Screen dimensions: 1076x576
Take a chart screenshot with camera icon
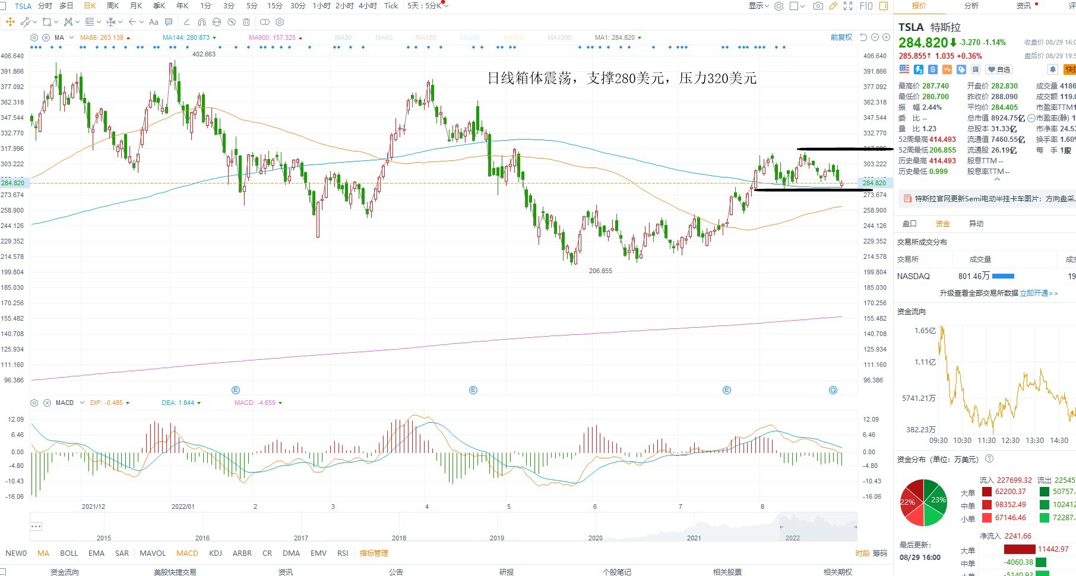818,6
